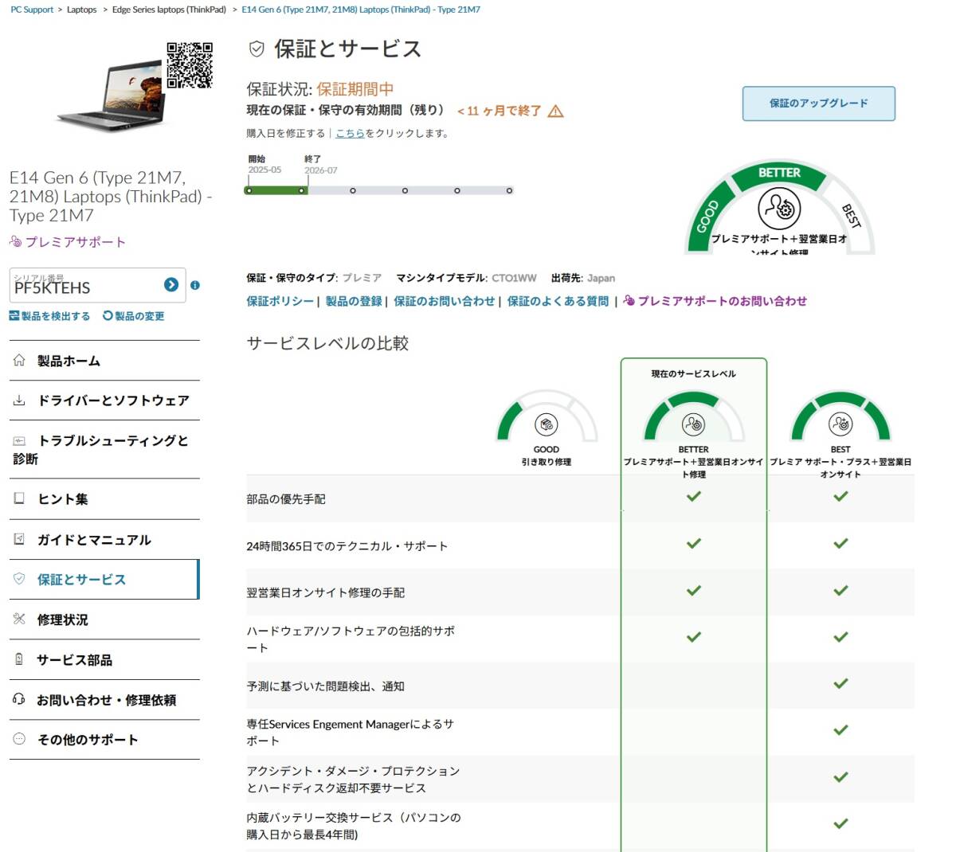
Task: Open the 製品の登録 link
Action: (x=354, y=301)
